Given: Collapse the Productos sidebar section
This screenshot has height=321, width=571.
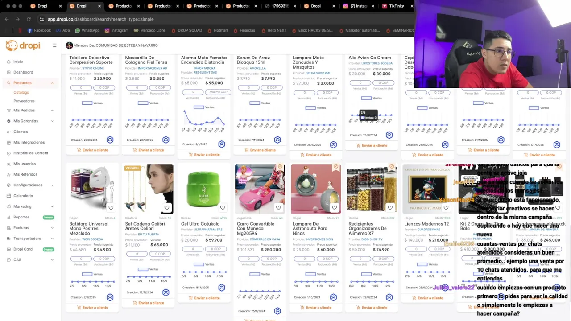Looking at the screenshot, I should click(52, 83).
